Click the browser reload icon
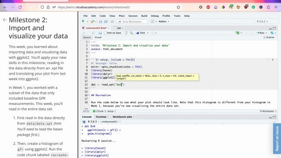Screen dimensions: 281x158 pos(20,7)
